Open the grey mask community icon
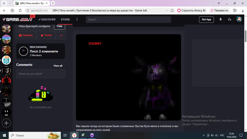 (x=6, y=102)
